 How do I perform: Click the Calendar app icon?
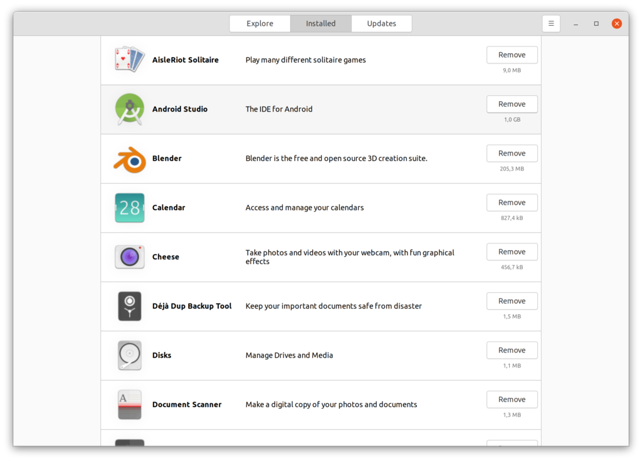(130, 208)
